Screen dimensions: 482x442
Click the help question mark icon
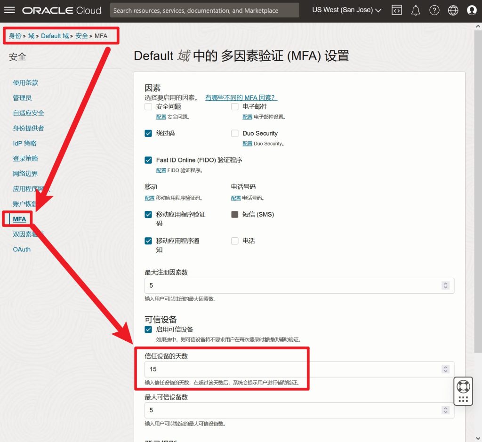[434, 10]
